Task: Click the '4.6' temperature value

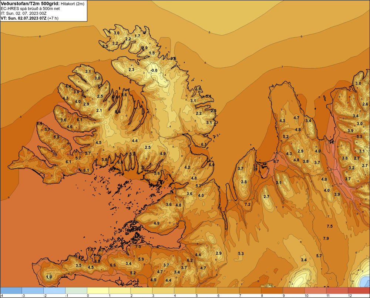Action: [x=70, y=127]
